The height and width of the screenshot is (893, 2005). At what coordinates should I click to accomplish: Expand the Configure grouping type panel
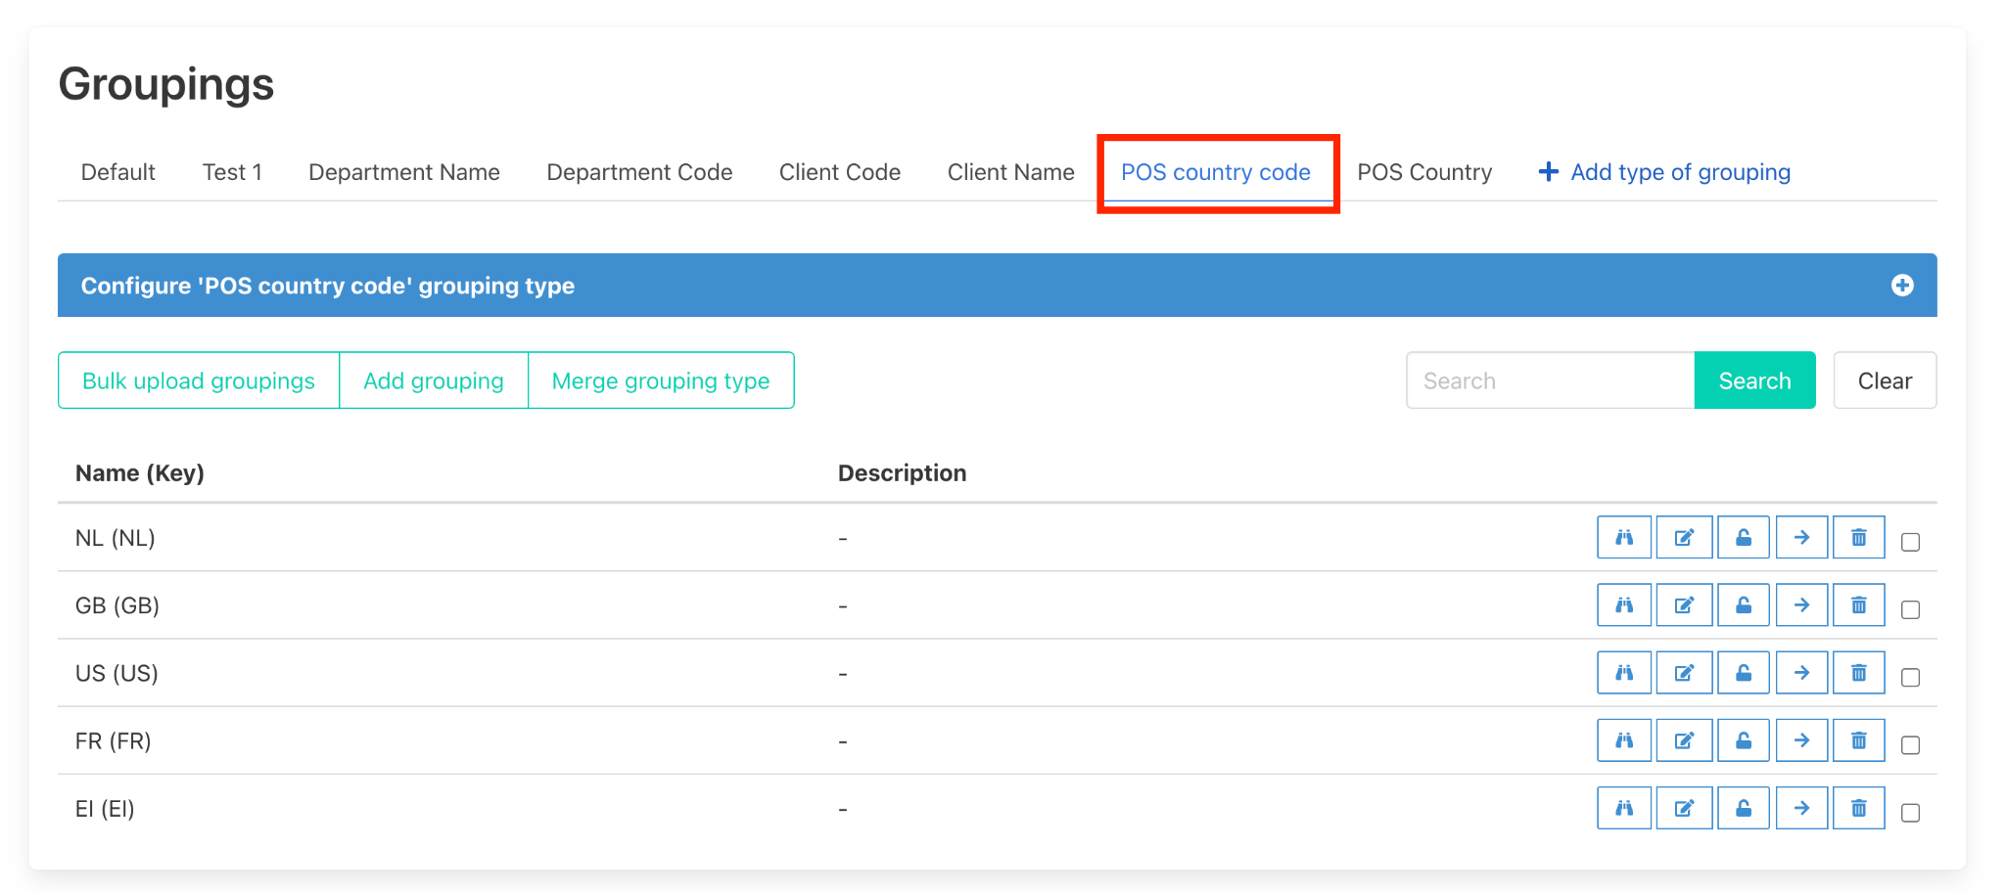click(x=1901, y=286)
